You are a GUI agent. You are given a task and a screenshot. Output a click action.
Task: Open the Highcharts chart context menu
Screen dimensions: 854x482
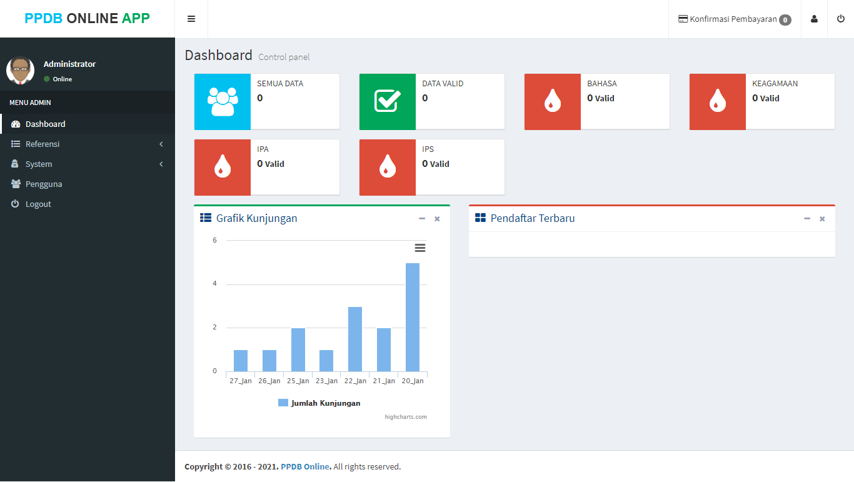(420, 248)
